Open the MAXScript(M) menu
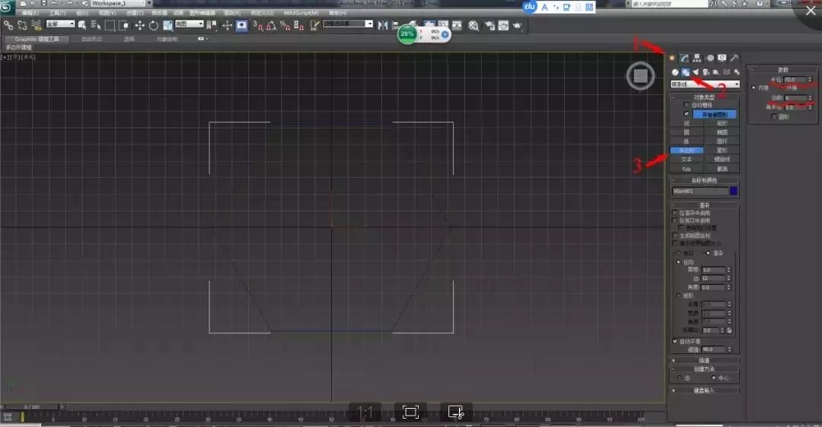The height and width of the screenshot is (427, 822). (301, 13)
